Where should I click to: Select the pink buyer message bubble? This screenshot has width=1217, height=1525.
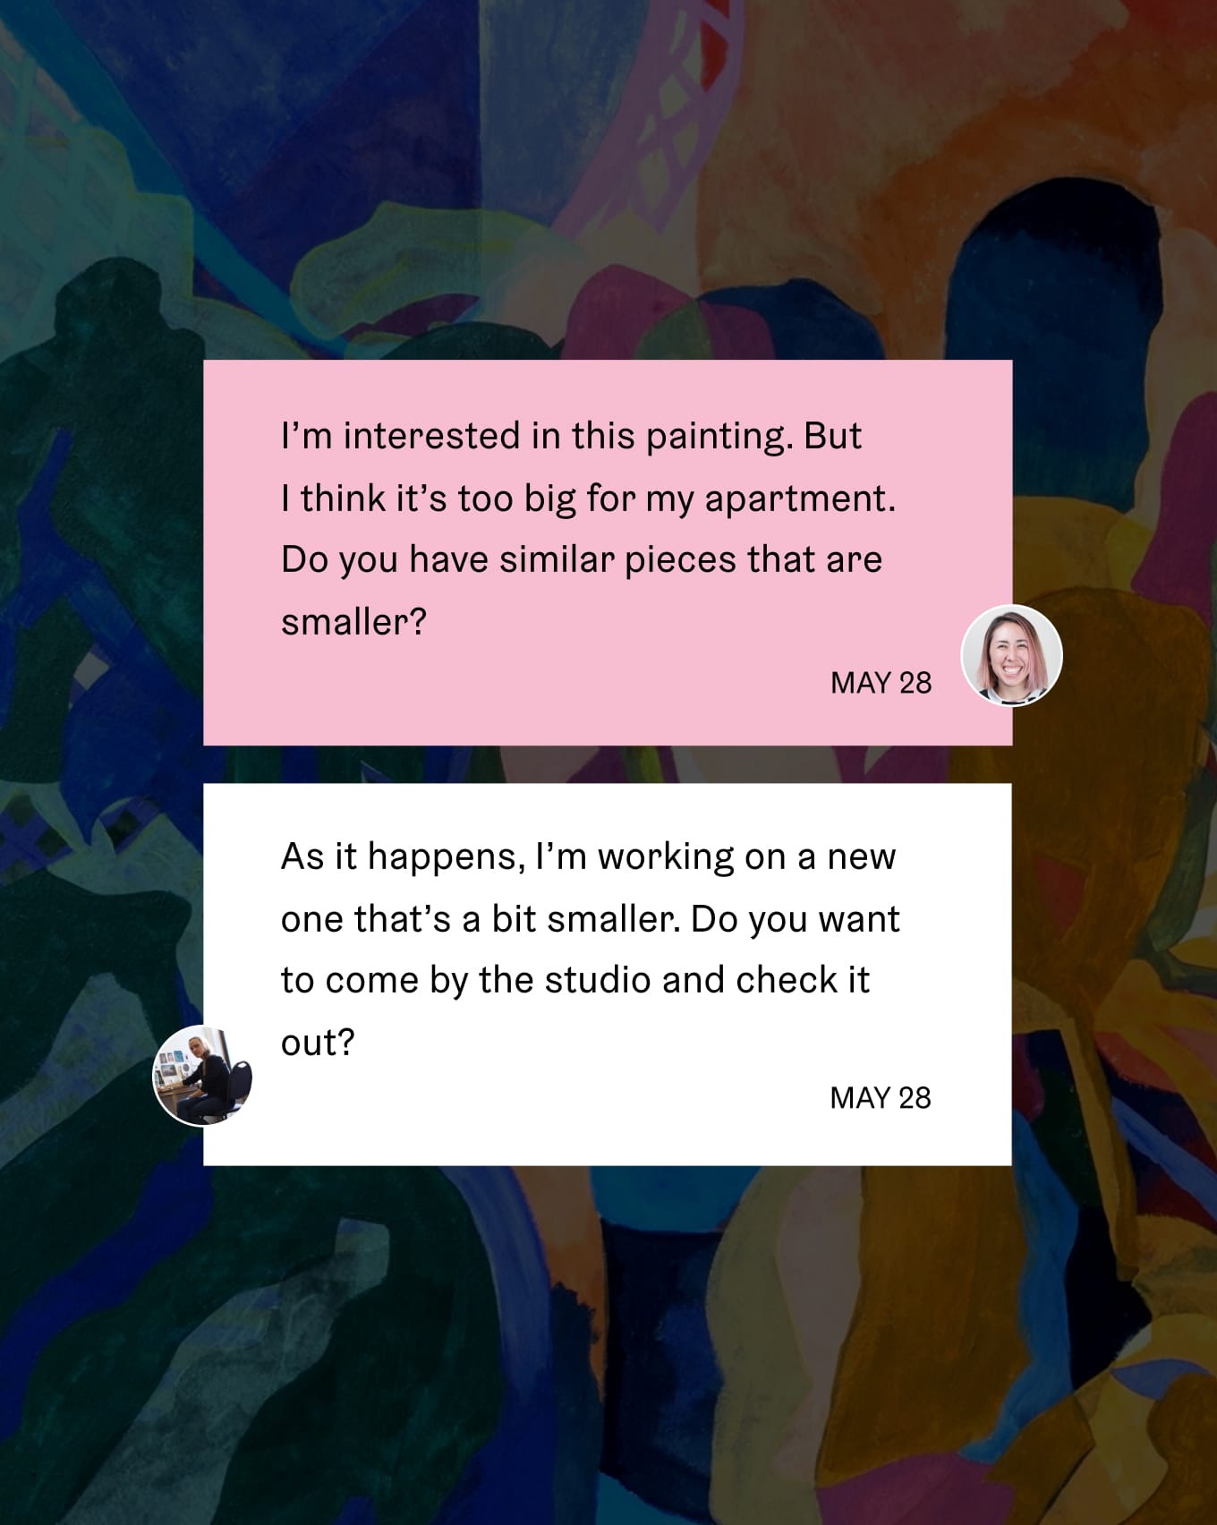[x=608, y=552]
